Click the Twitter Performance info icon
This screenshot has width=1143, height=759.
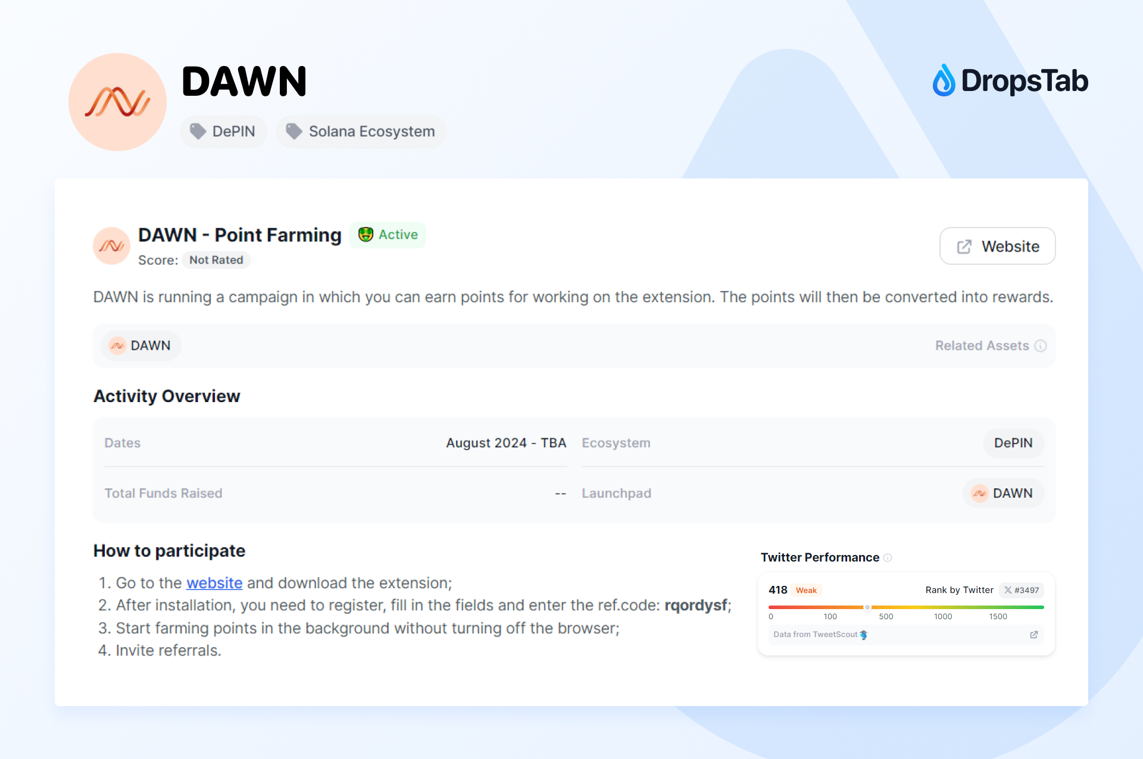[x=888, y=557]
